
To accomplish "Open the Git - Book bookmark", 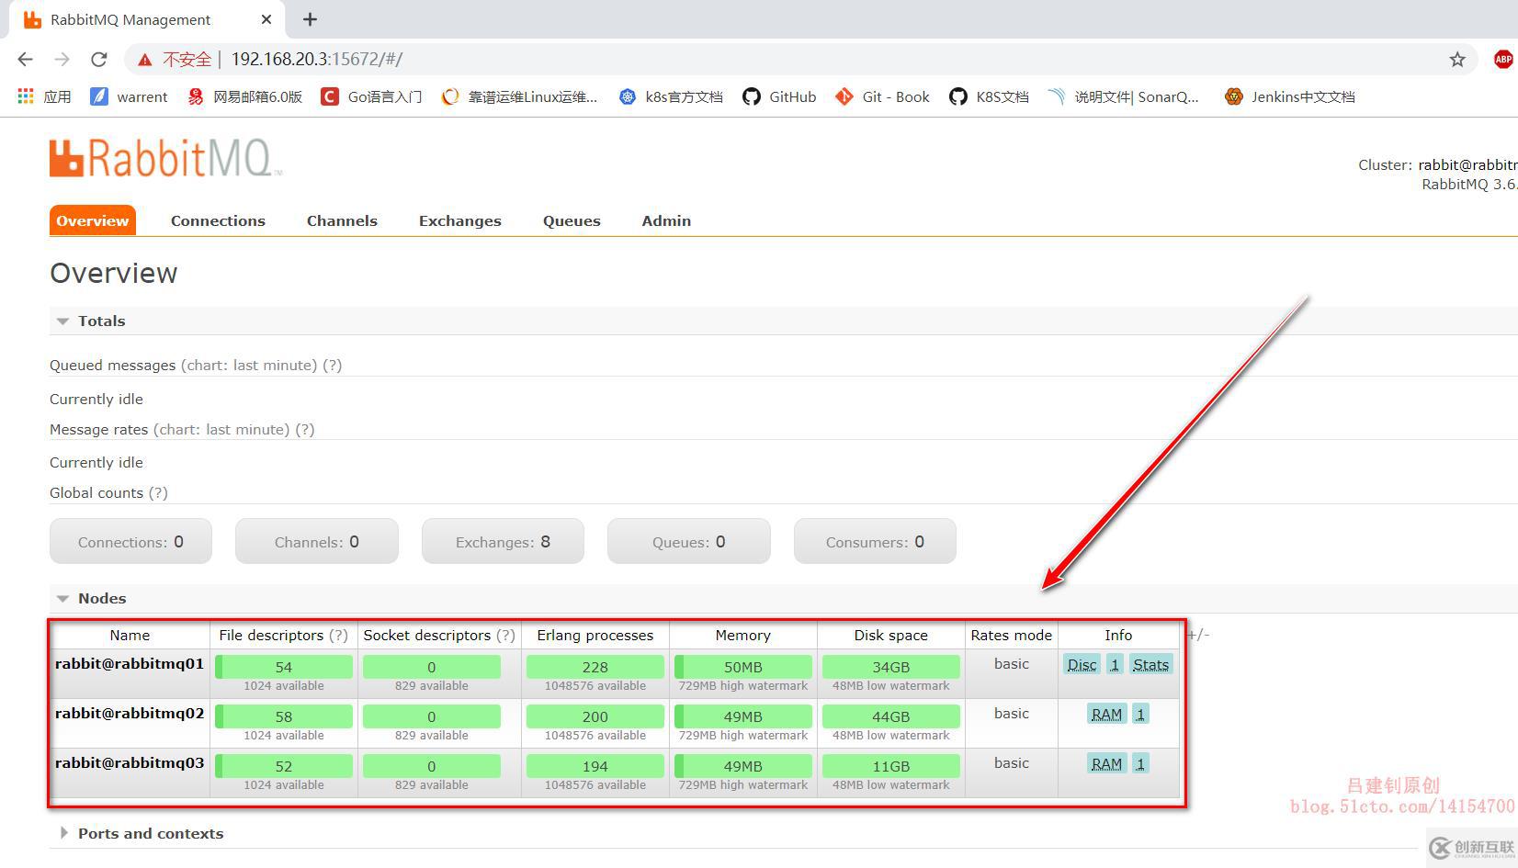I will pyautogui.click(x=882, y=96).
